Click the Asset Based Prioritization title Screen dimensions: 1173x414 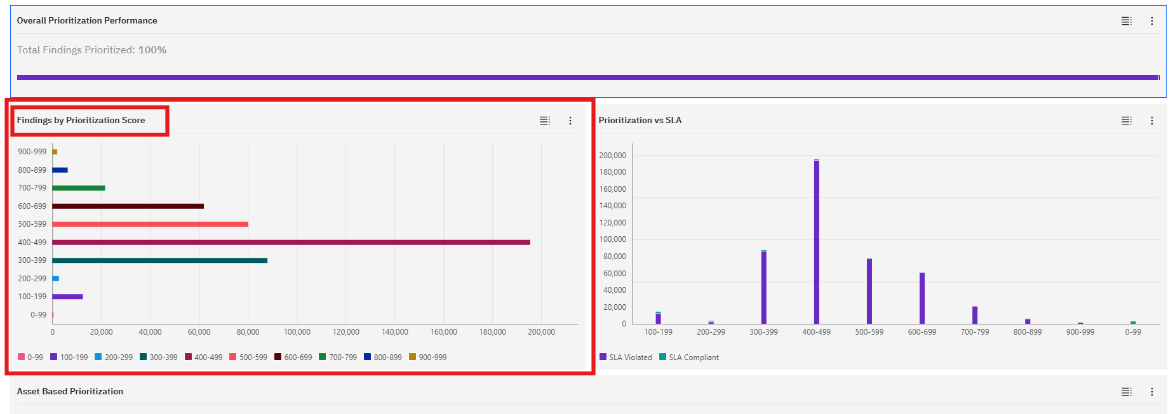(70, 392)
